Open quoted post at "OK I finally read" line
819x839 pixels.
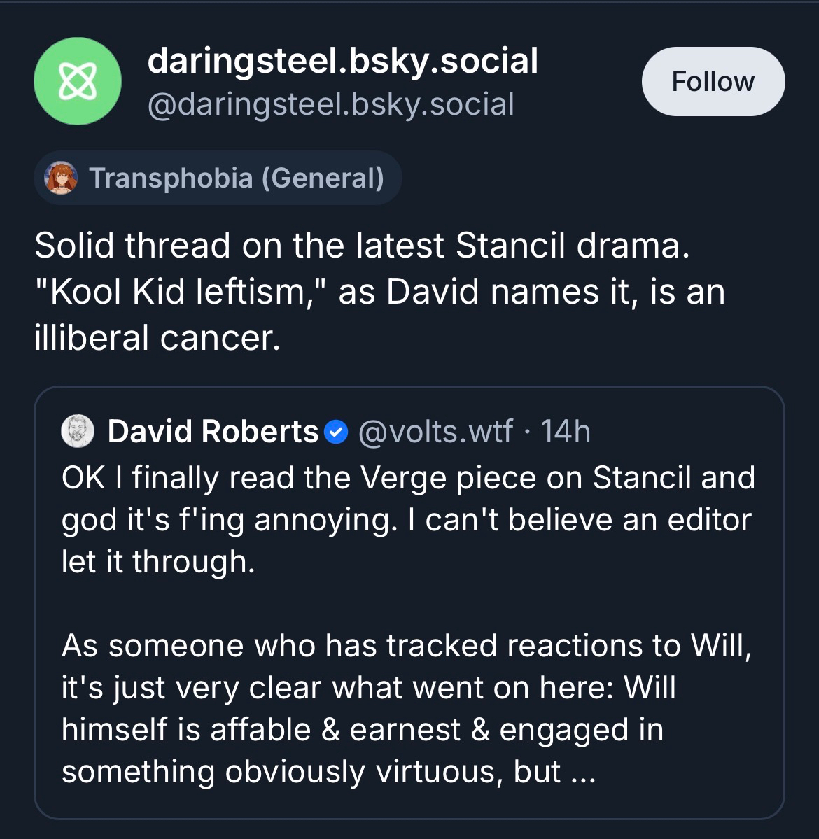point(210,478)
